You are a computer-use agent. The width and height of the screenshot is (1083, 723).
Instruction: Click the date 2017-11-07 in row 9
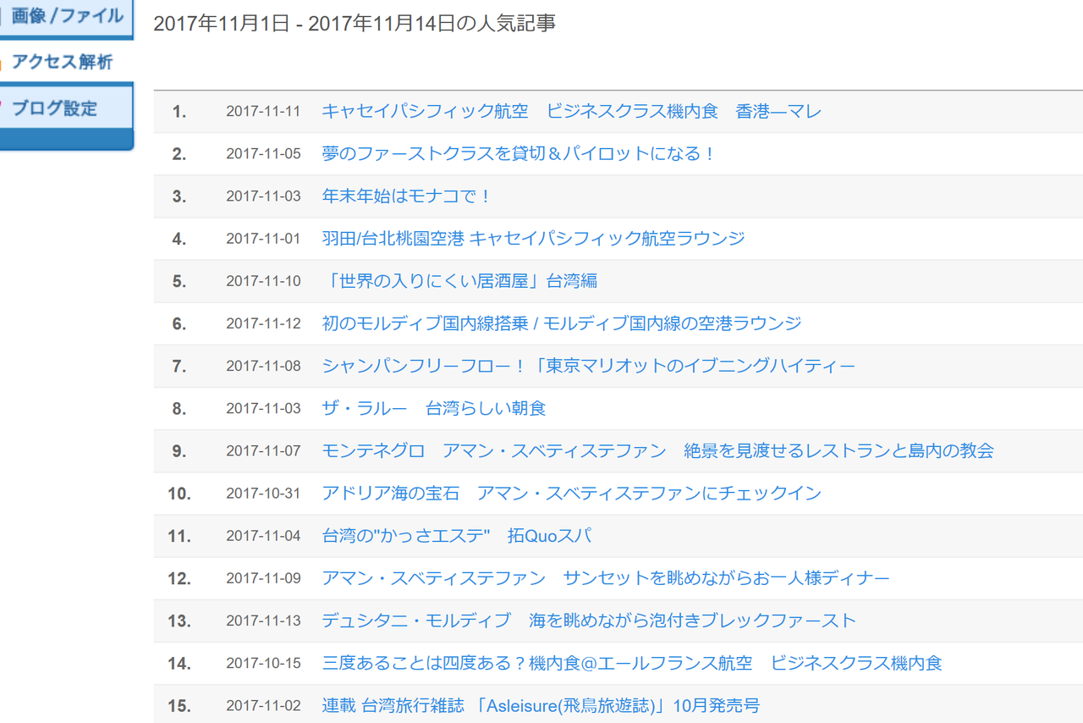pyautogui.click(x=263, y=450)
